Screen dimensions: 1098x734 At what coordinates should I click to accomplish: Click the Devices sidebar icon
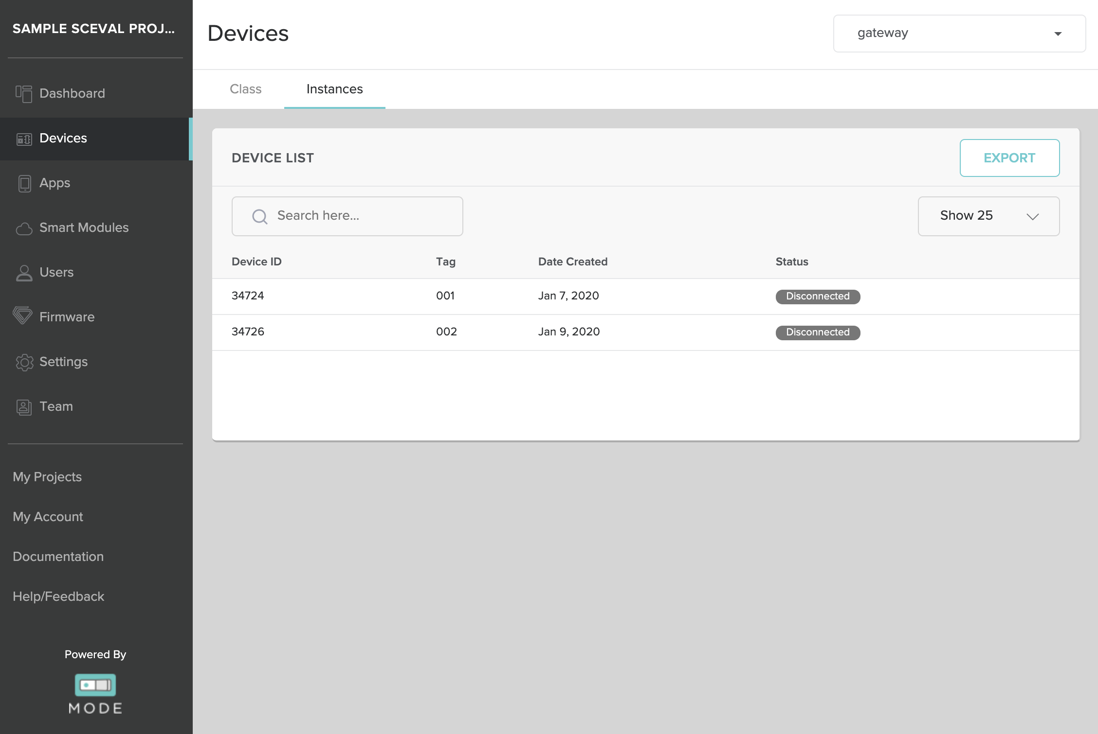[x=24, y=139]
